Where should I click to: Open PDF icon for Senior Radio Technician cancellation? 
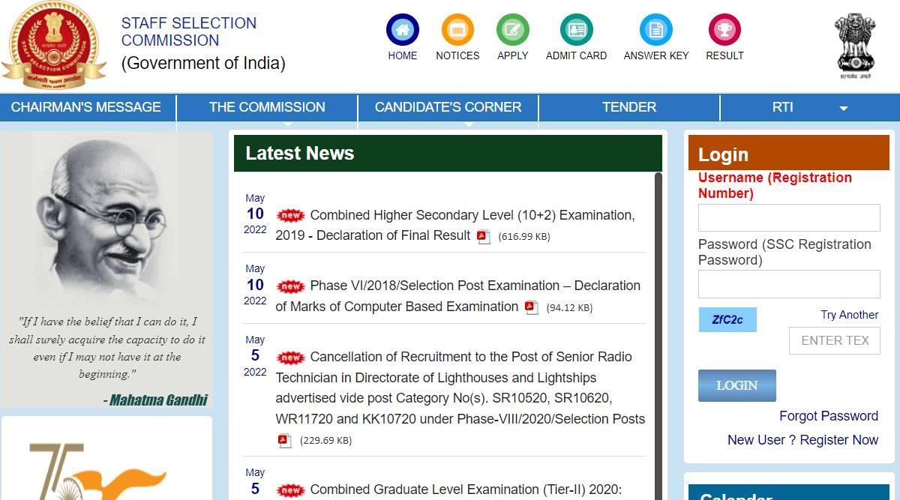(x=284, y=441)
